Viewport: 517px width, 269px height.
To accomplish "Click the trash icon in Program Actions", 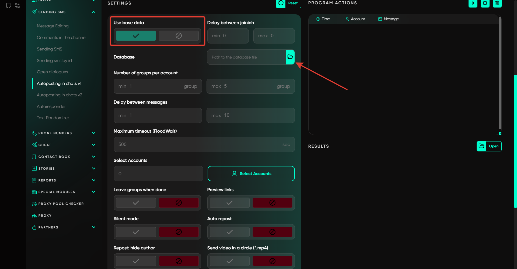I will (497, 3).
